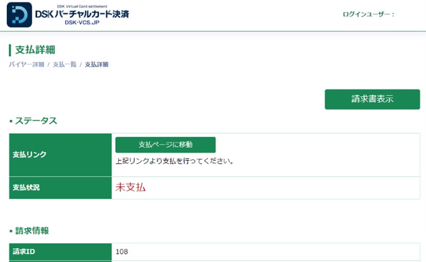The image size is (426, 262).
Task: Click the slash separator after バイヤー詳細
Action: tap(48, 65)
